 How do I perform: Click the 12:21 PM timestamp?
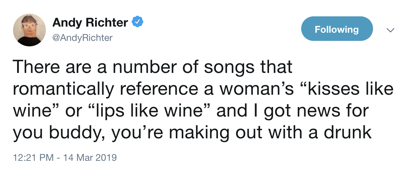coord(33,158)
